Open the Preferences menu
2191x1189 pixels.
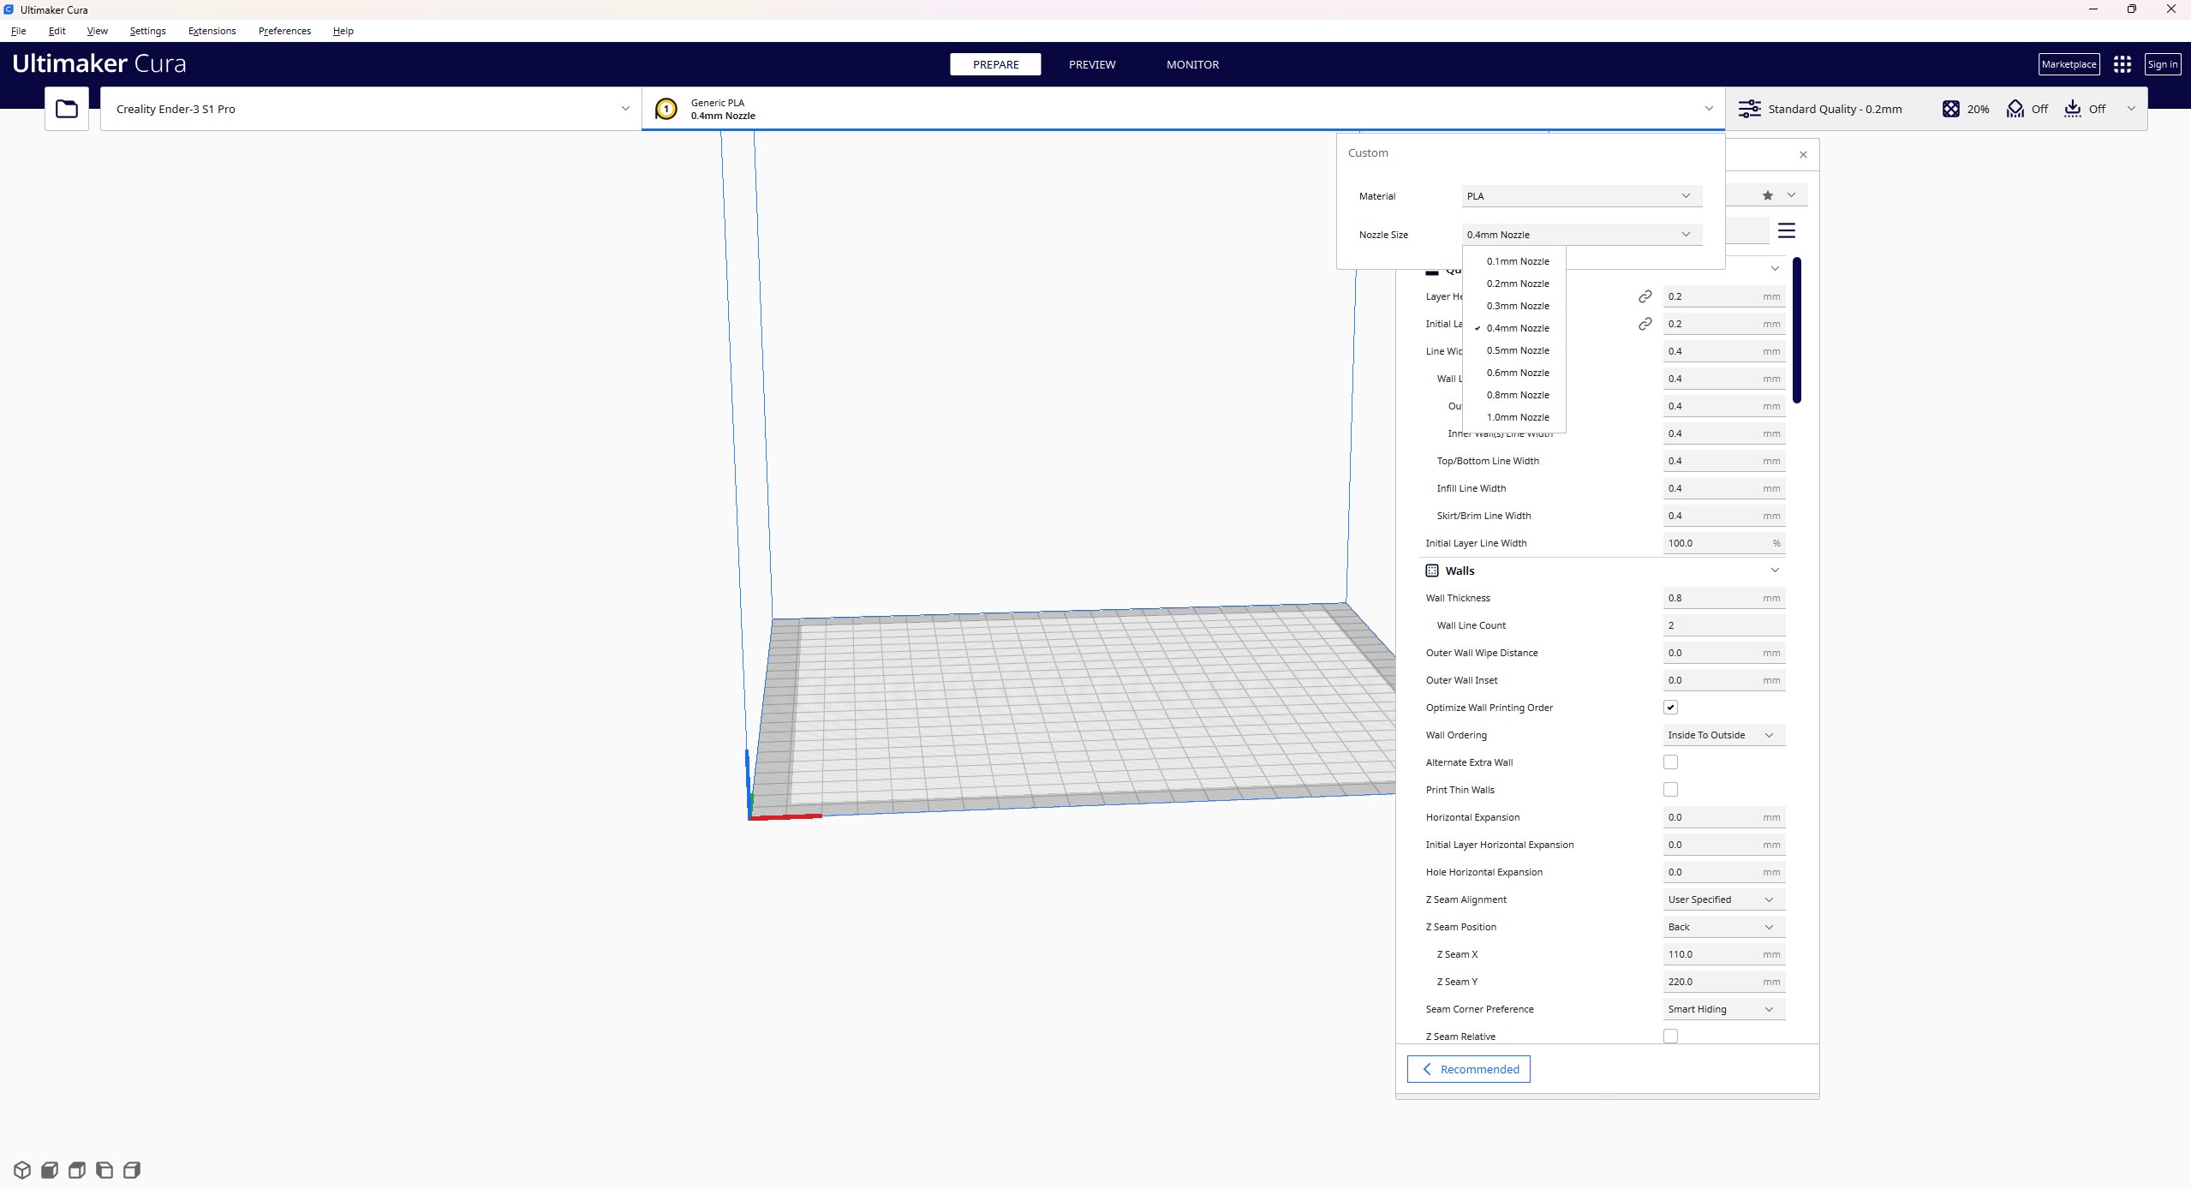[284, 31]
